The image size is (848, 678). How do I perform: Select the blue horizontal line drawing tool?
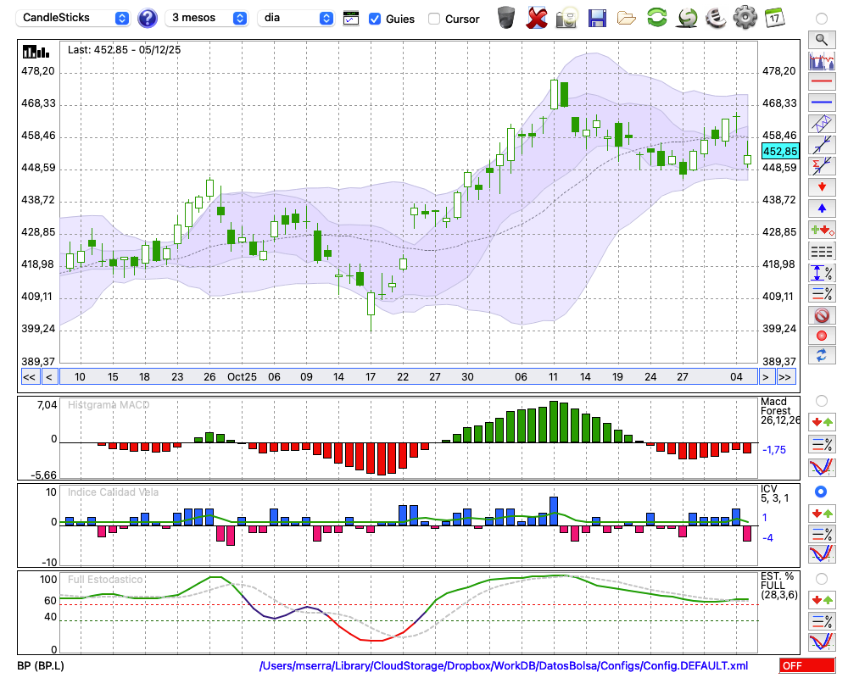(822, 102)
